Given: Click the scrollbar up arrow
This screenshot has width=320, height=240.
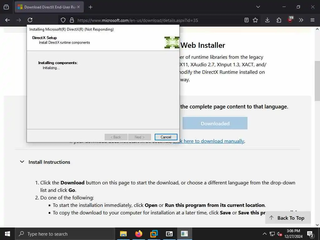Looking at the screenshot, I should (x=317, y=29).
